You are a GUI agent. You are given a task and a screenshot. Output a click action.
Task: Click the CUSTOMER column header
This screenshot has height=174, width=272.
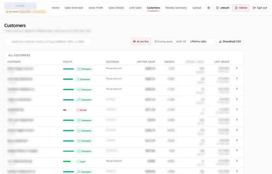tap(14, 62)
